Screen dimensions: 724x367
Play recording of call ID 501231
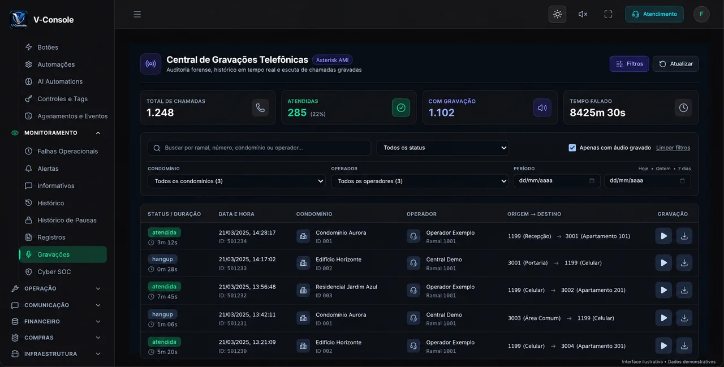pos(663,318)
